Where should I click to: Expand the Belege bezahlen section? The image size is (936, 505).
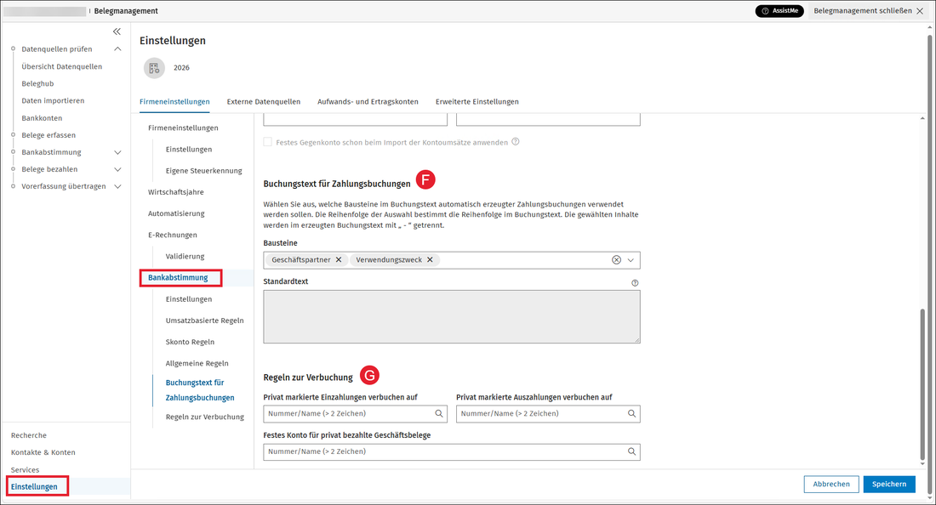point(117,169)
